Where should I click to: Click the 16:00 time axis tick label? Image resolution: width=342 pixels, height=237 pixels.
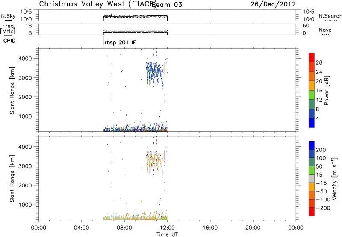tap(210, 228)
